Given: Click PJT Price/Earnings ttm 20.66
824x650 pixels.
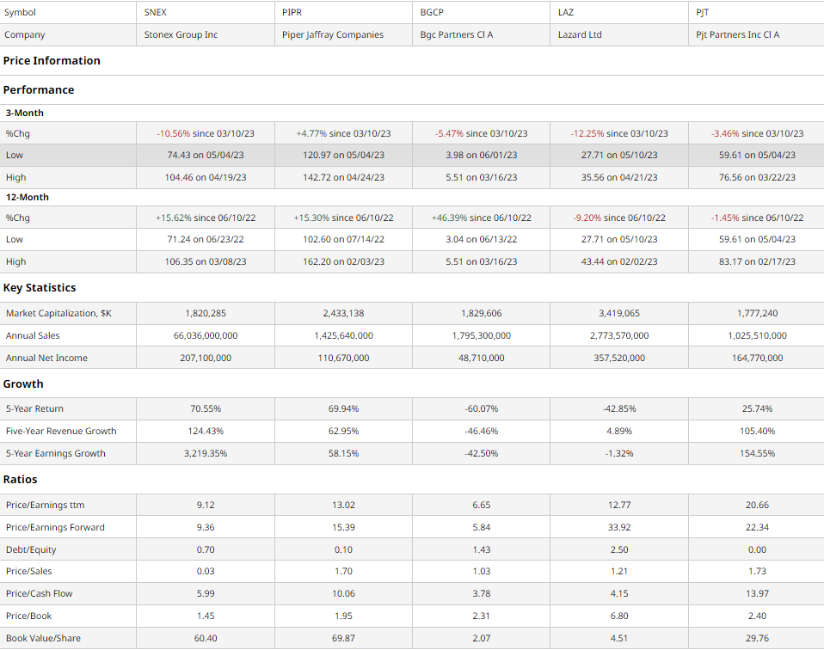Looking at the screenshot, I should tap(757, 505).
